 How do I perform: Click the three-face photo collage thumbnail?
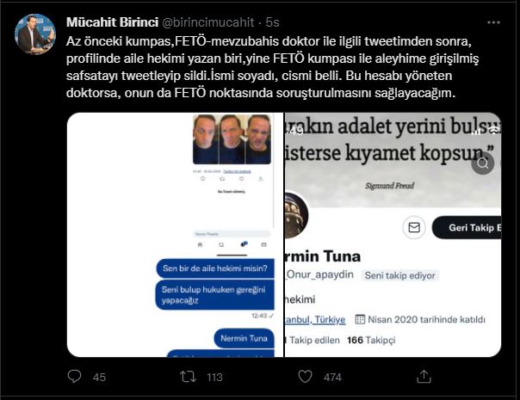(x=232, y=139)
